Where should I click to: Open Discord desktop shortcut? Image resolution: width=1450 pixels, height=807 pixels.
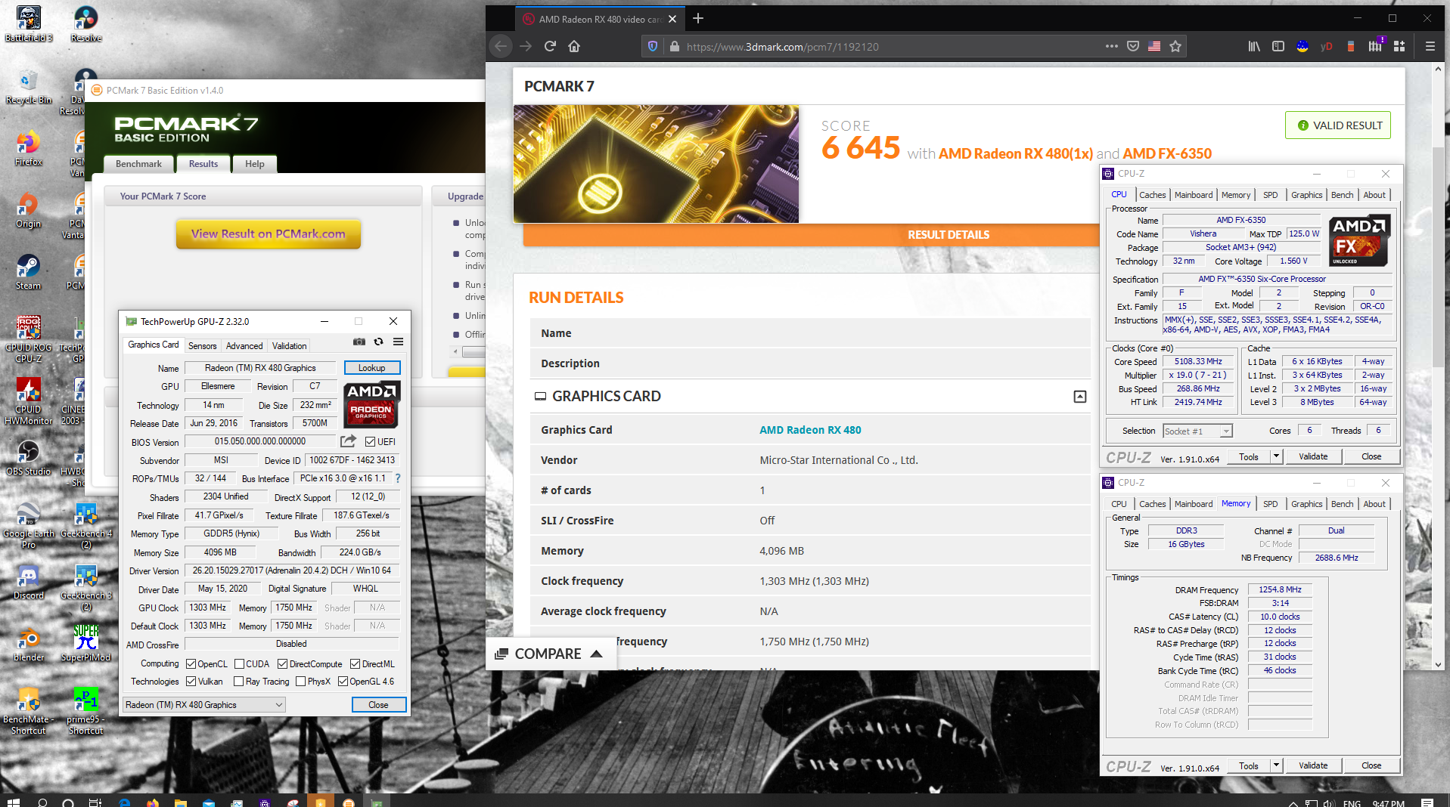point(29,582)
